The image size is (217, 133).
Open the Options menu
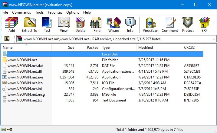(x=73, y=12)
